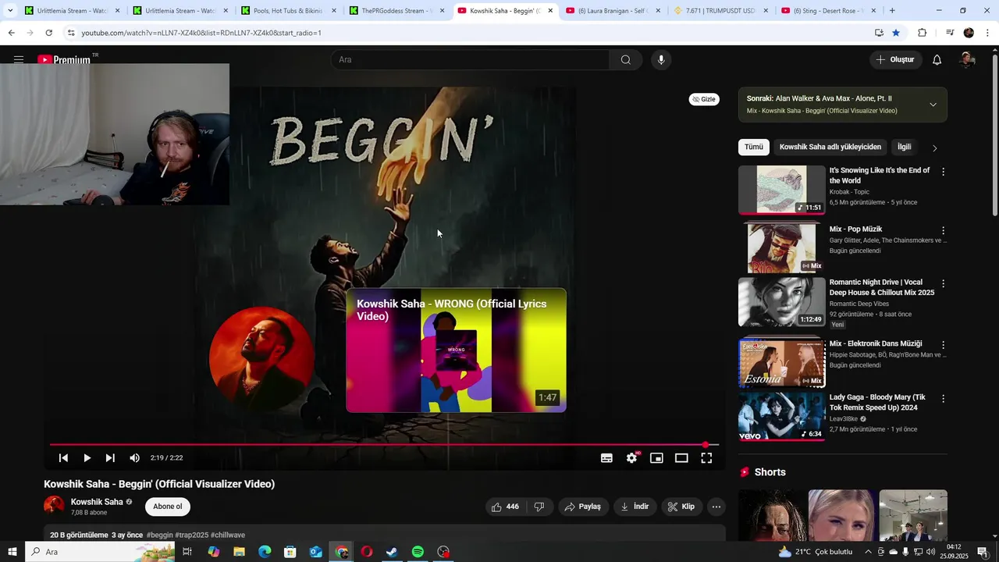Click the search magnifier button
Image resolution: width=999 pixels, height=562 pixels.
coord(625,59)
